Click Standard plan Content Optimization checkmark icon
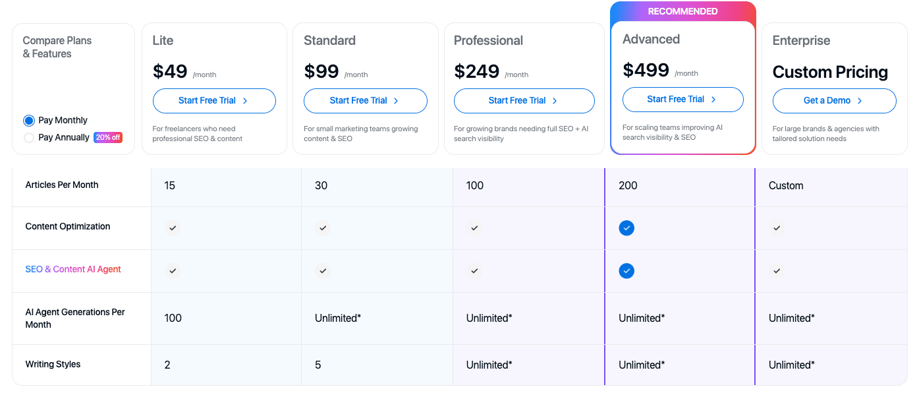Viewport: 917px width, 395px height. (x=323, y=228)
